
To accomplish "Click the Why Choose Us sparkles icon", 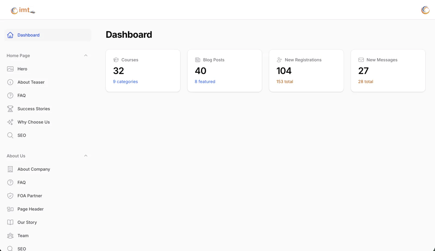I will 10,122.
